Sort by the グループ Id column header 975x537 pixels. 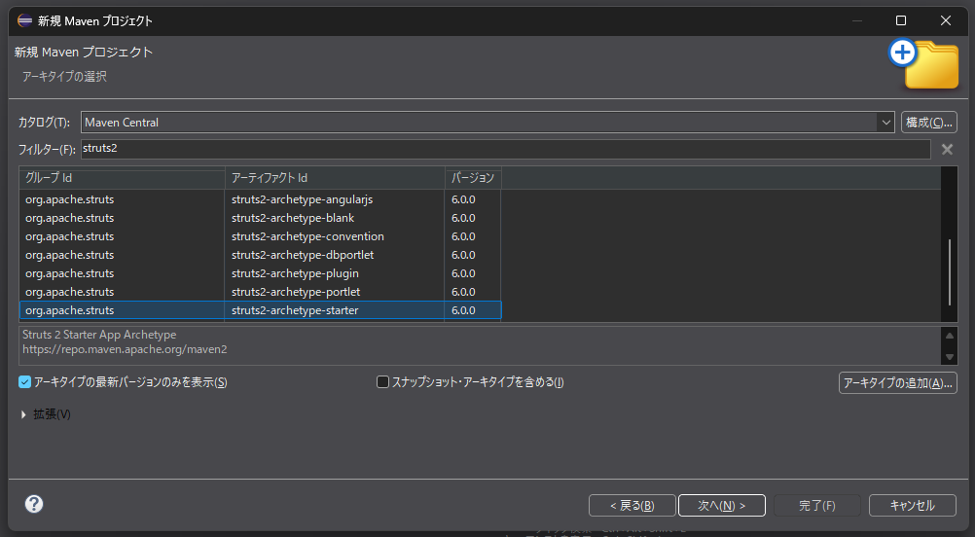pyautogui.click(x=122, y=178)
